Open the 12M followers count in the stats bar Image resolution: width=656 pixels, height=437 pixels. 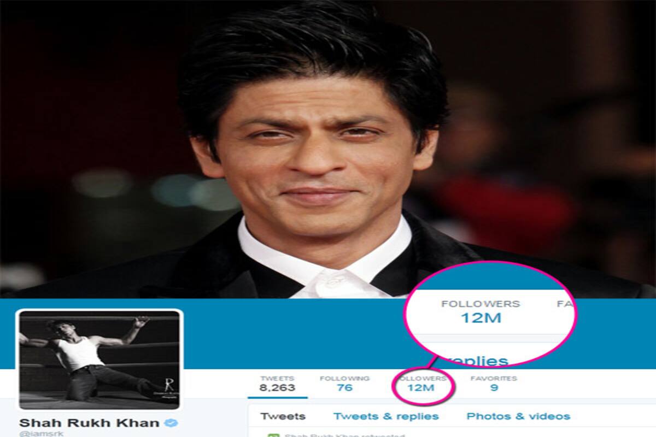coord(421,388)
